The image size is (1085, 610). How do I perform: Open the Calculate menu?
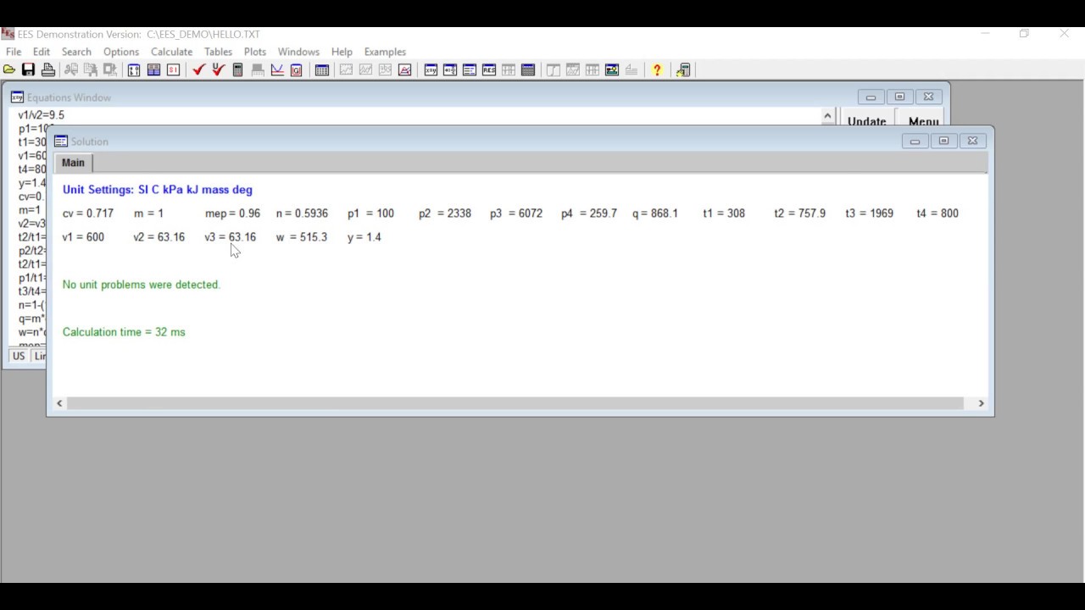pyautogui.click(x=171, y=52)
